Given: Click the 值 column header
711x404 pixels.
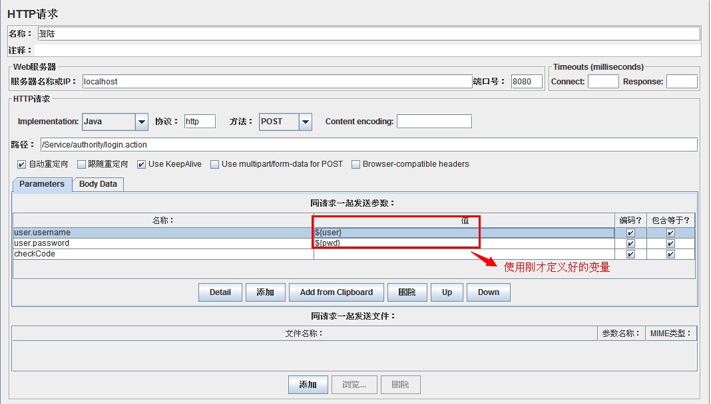Looking at the screenshot, I should (x=464, y=221).
